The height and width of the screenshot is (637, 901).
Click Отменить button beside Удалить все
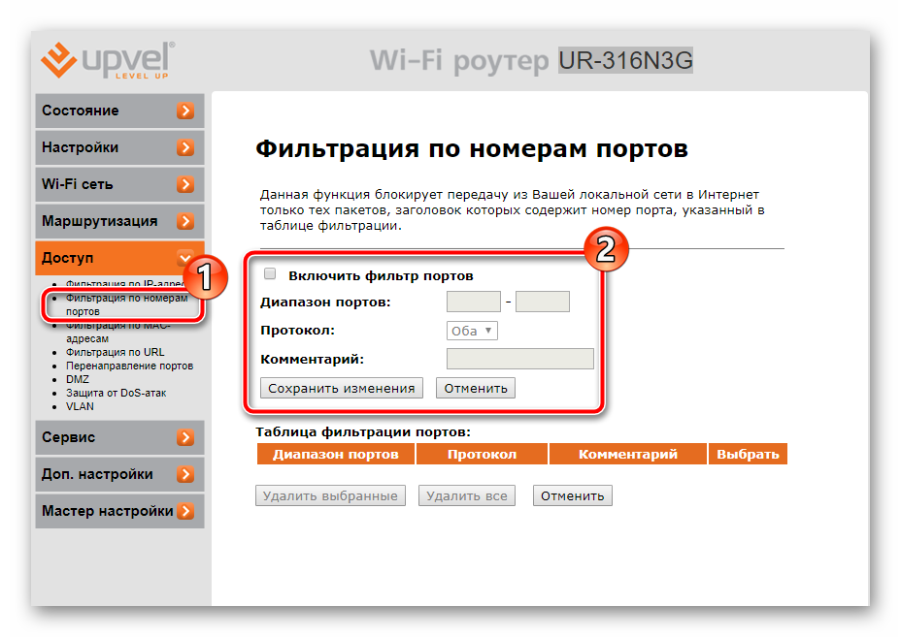tap(572, 495)
